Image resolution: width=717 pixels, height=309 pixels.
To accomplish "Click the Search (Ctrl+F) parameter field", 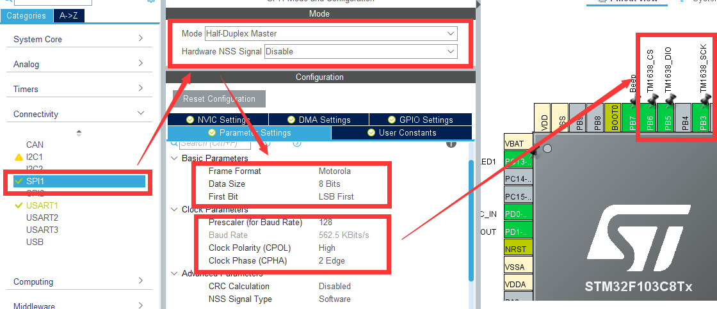I will click(214, 143).
